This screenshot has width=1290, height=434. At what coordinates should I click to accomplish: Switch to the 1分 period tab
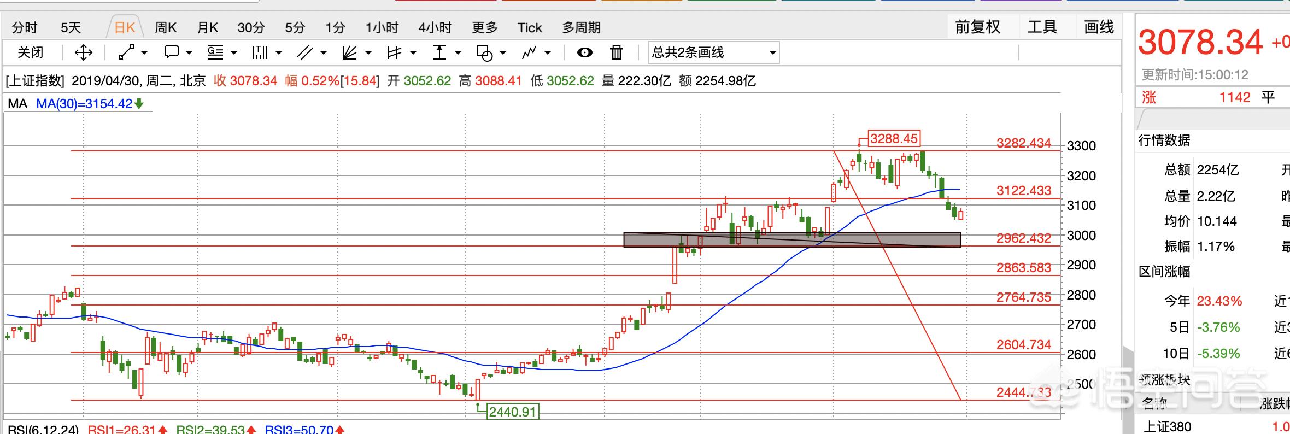point(335,27)
